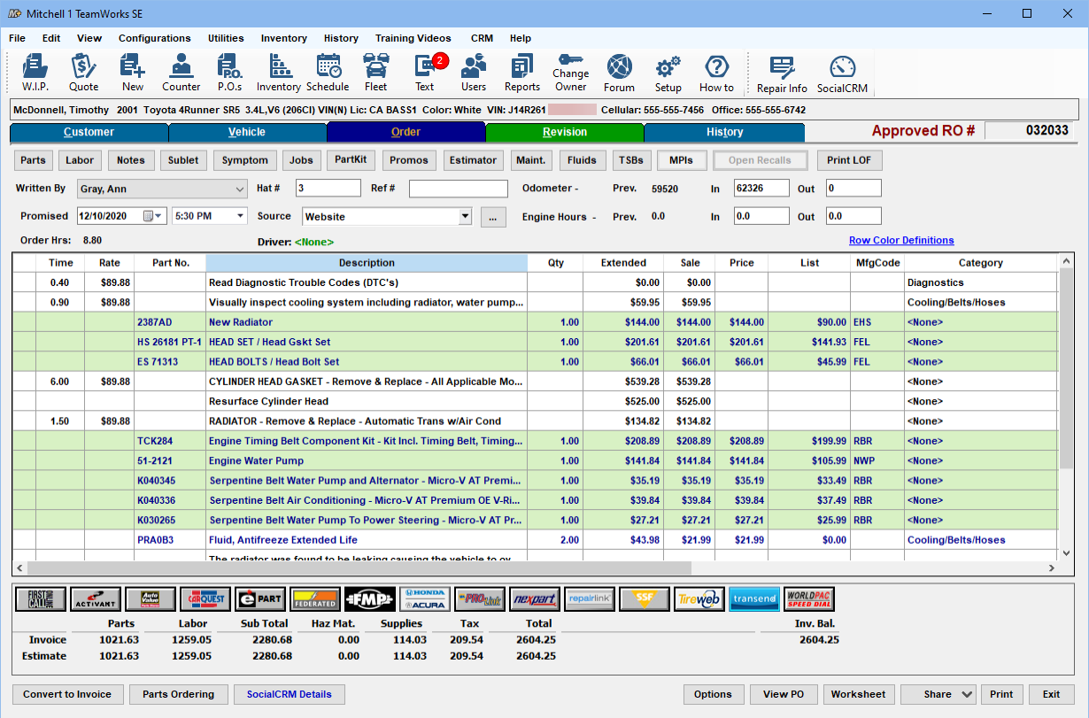The height and width of the screenshot is (718, 1089).
Task: Switch to the Revision tab
Action: tap(565, 131)
